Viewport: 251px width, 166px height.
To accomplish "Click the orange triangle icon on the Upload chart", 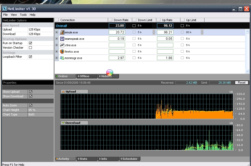I will point(63,91).
